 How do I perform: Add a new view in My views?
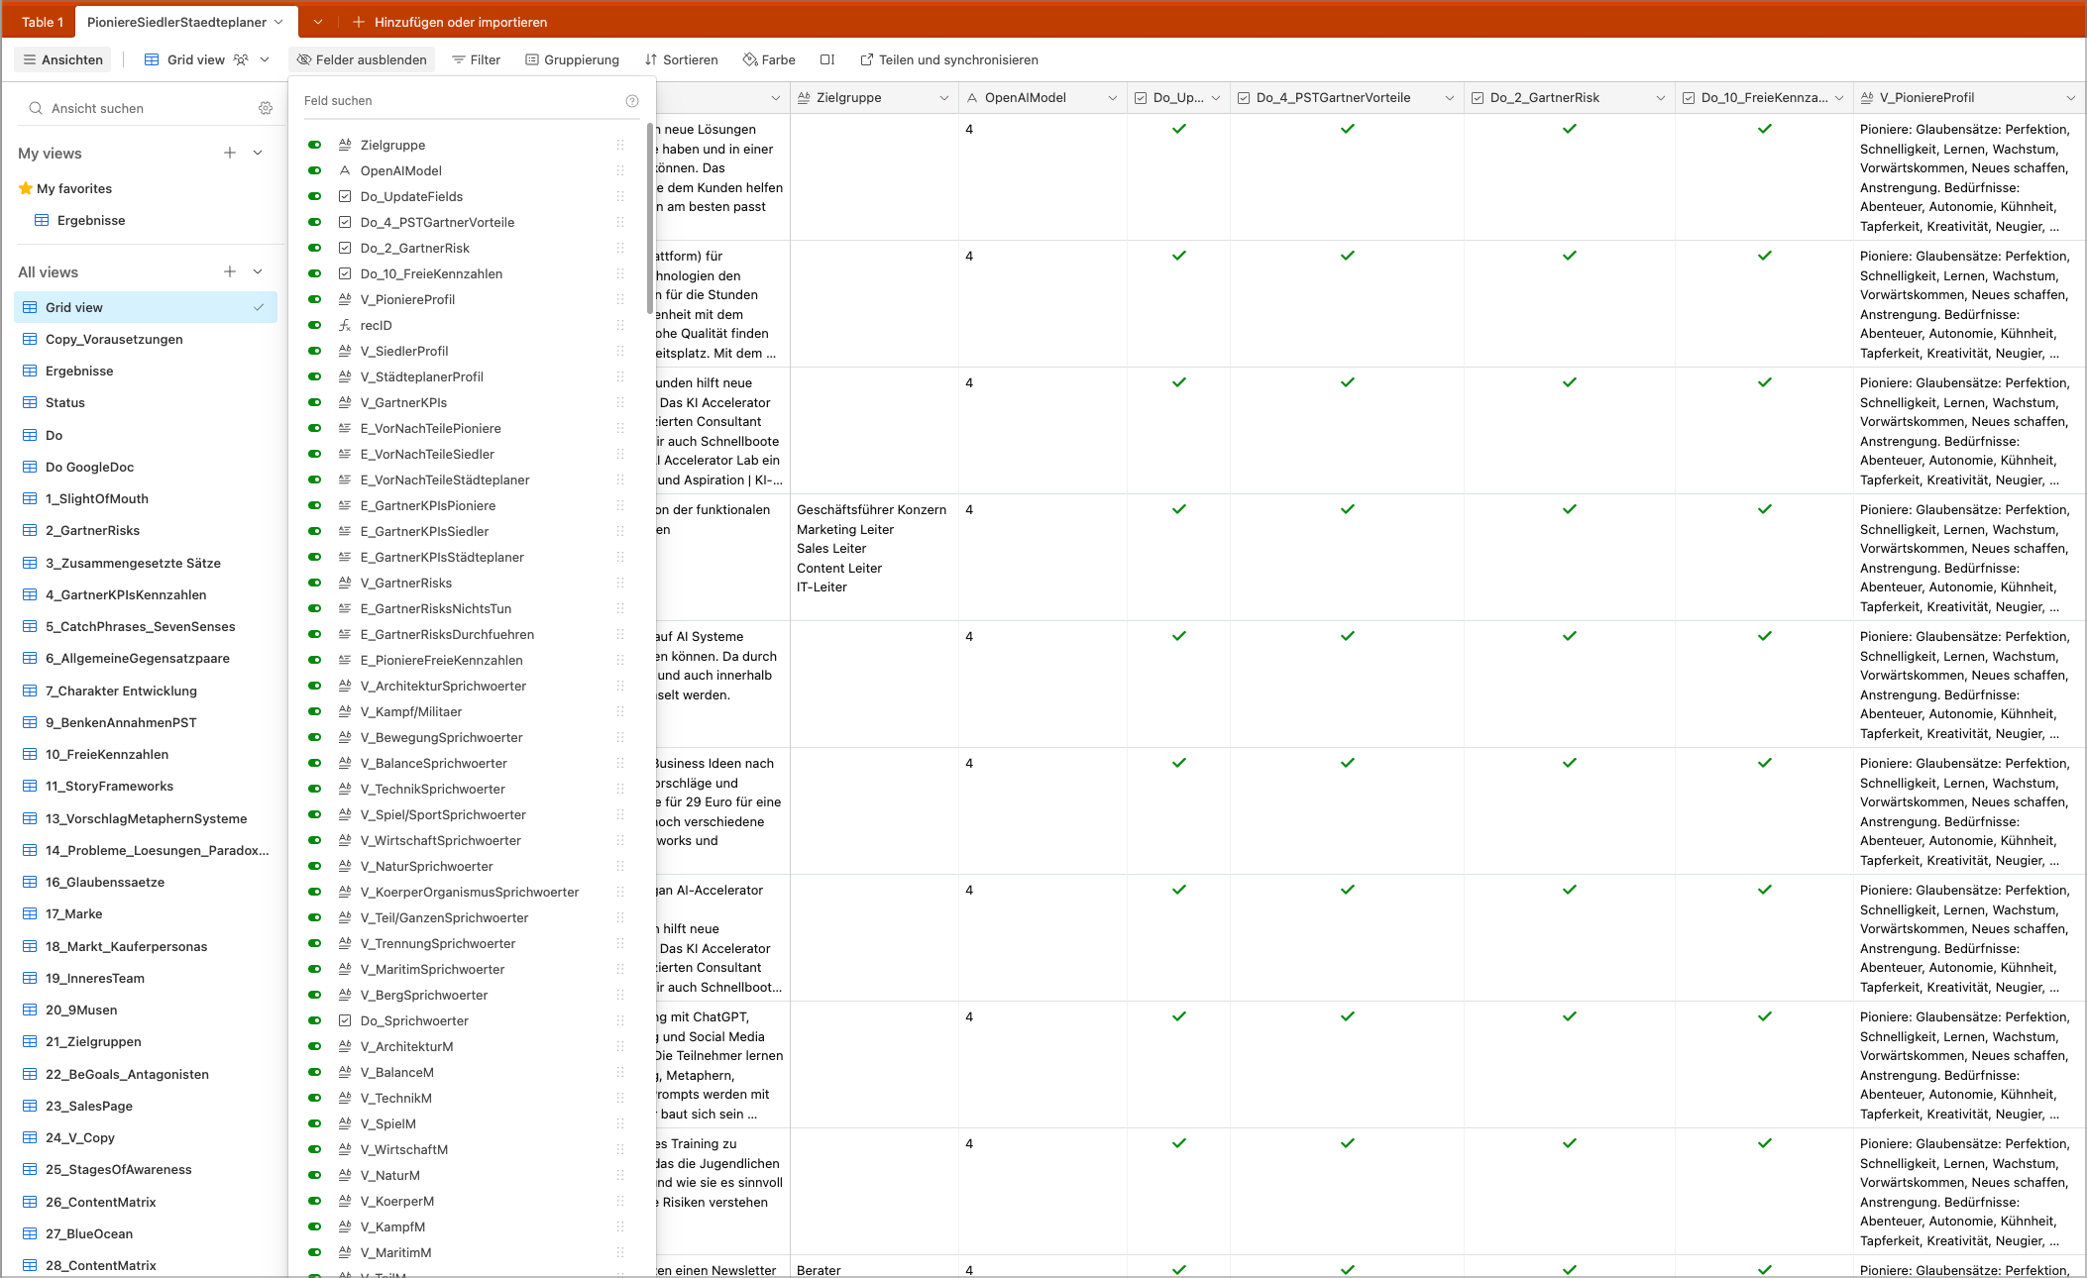click(x=230, y=153)
